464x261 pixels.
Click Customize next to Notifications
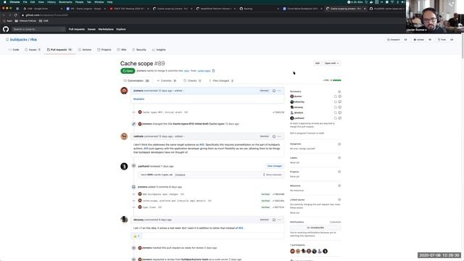[x=335, y=222]
